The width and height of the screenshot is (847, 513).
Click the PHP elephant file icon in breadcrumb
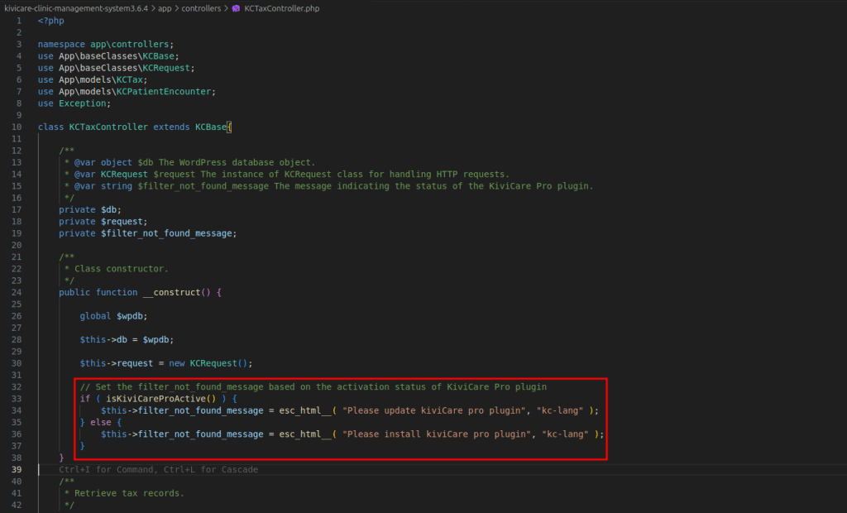pos(236,8)
